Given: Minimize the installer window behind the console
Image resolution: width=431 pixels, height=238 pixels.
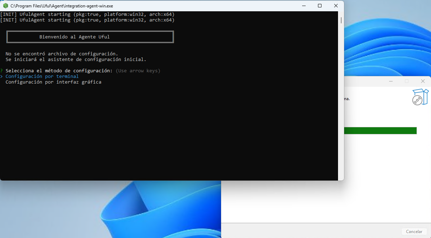Looking at the screenshot, I should (x=391, y=81).
